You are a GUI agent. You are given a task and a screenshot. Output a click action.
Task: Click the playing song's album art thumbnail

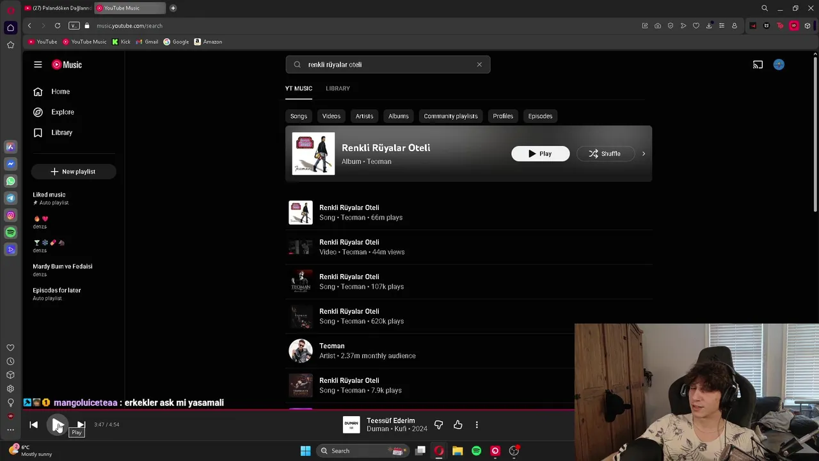(351, 425)
